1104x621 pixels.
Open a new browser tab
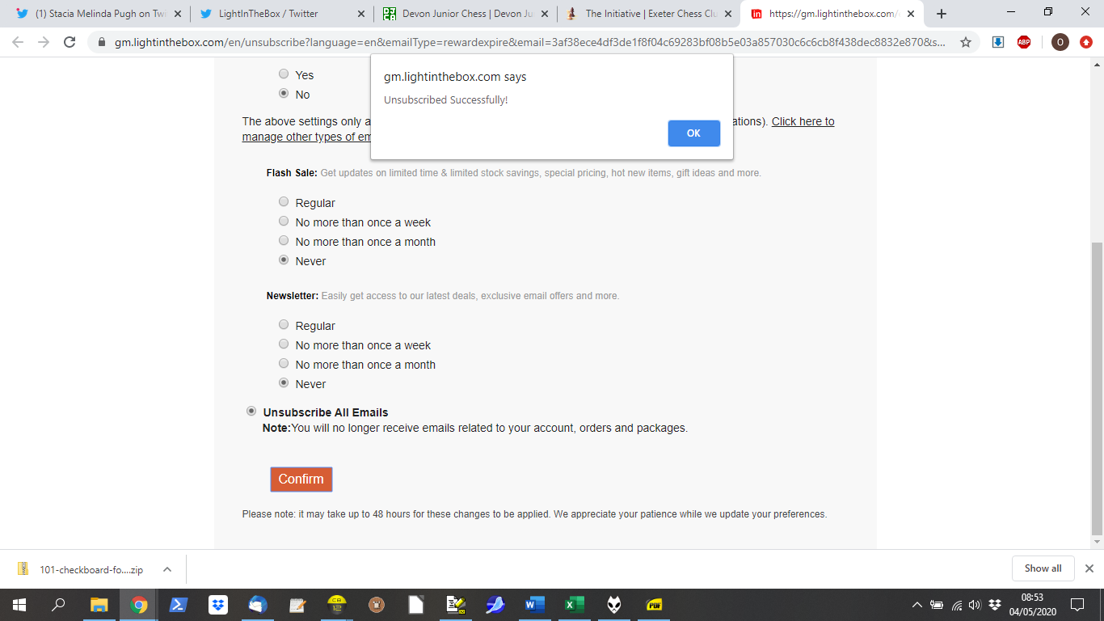941,14
